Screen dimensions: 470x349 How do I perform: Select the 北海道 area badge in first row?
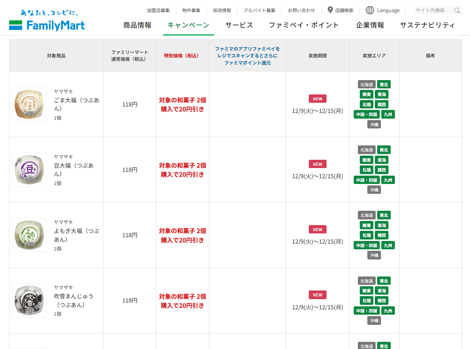point(366,84)
